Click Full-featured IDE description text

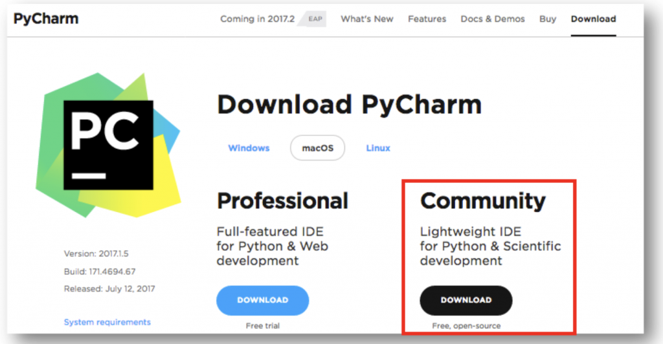tap(273, 246)
